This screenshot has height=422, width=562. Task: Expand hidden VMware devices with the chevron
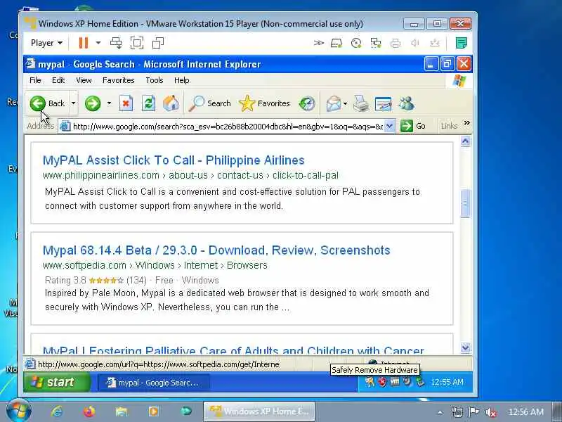319,43
